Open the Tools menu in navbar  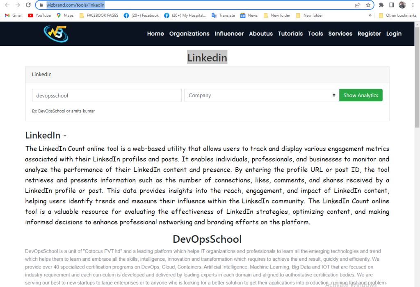(315, 34)
